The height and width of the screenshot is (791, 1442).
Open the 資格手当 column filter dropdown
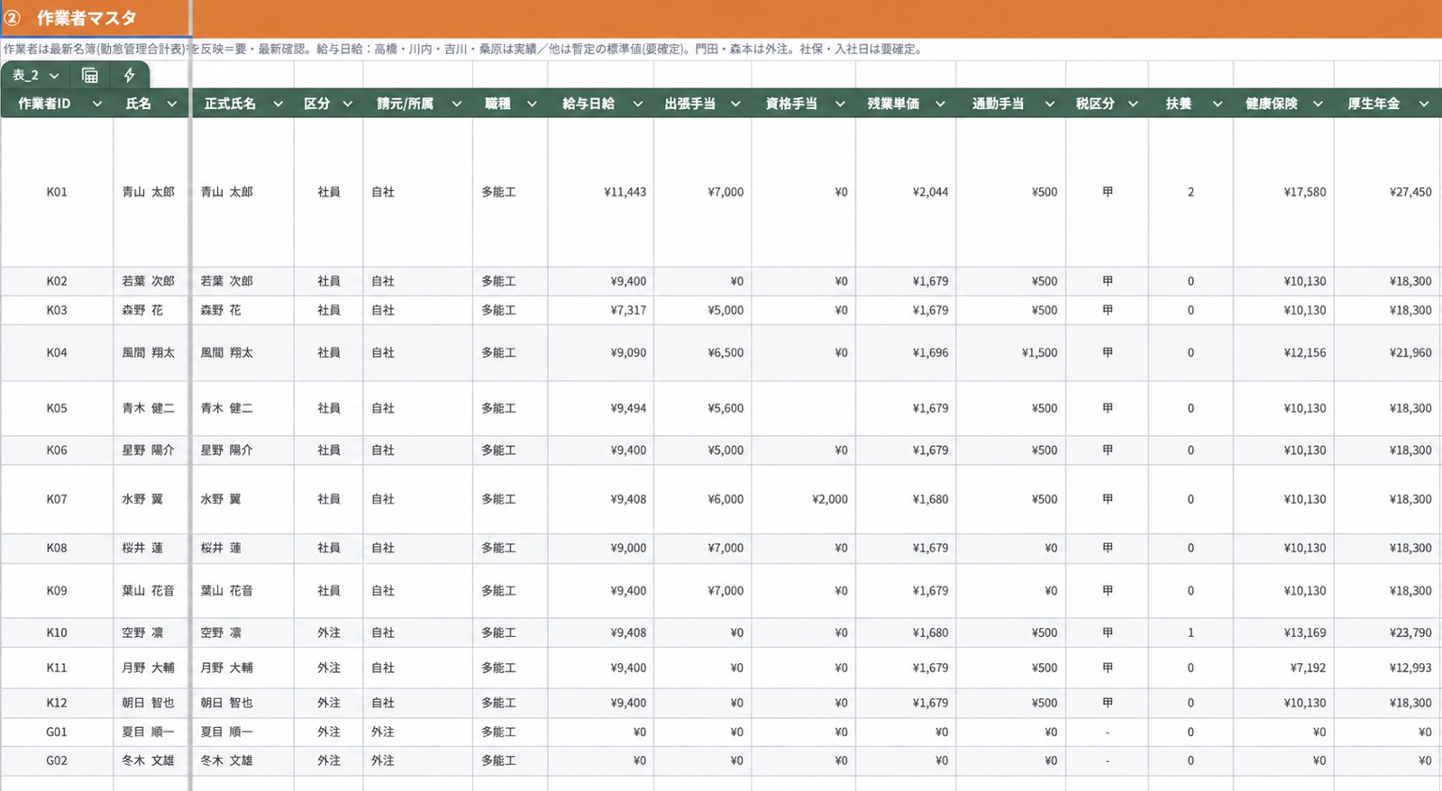840,104
